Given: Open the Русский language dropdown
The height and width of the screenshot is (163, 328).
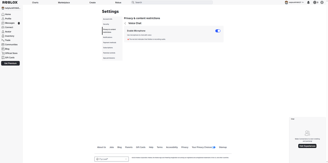Looking at the screenshot, I should tap(111, 159).
